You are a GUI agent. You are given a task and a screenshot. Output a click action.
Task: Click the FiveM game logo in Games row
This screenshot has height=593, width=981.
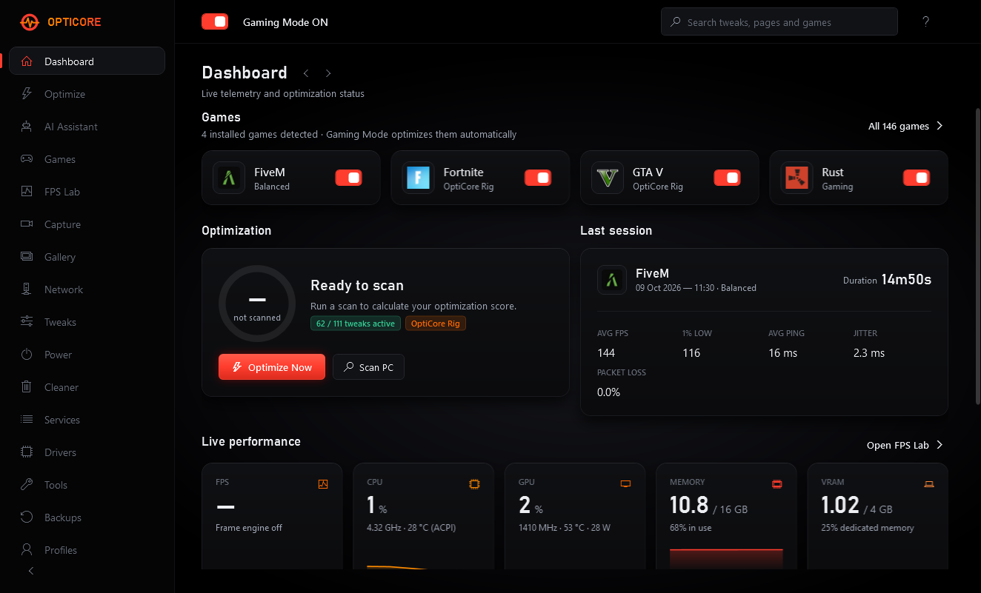[x=229, y=178]
